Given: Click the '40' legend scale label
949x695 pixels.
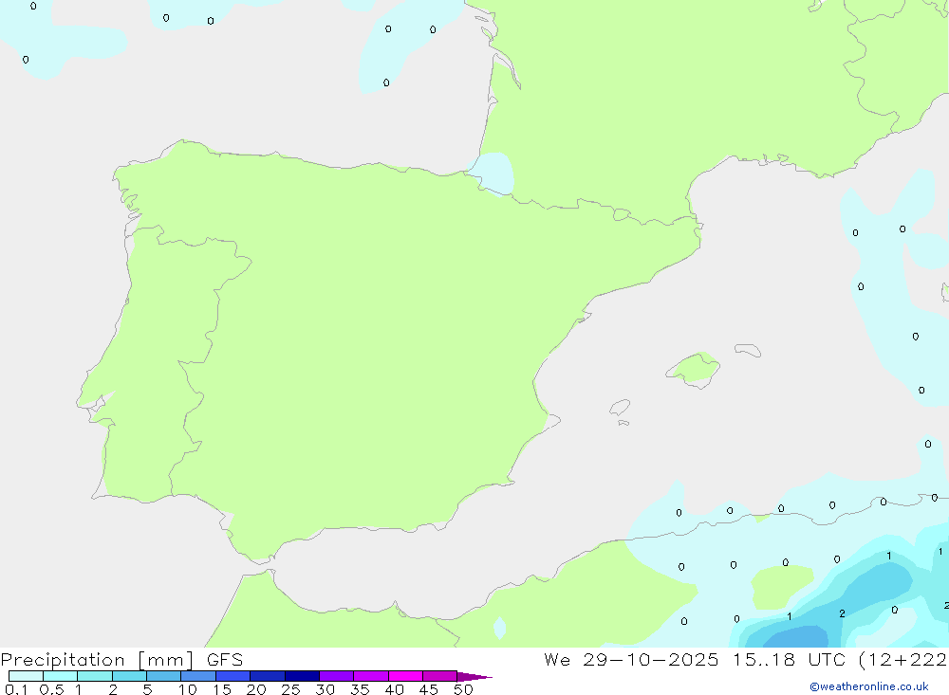Looking at the screenshot, I should tap(394, 689).
